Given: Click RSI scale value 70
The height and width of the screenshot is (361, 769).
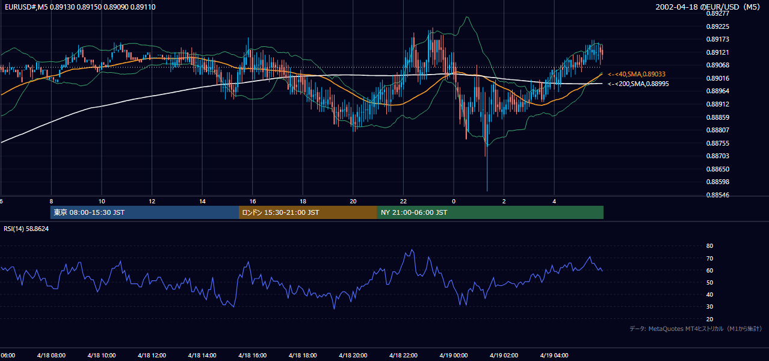Looking at the screenshot, I should click(709, 258).
